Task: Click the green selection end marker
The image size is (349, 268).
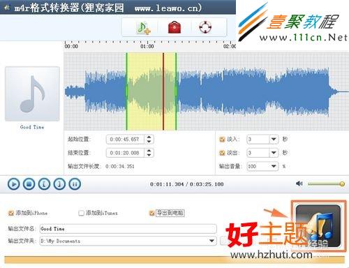Action: coord(176,91)
